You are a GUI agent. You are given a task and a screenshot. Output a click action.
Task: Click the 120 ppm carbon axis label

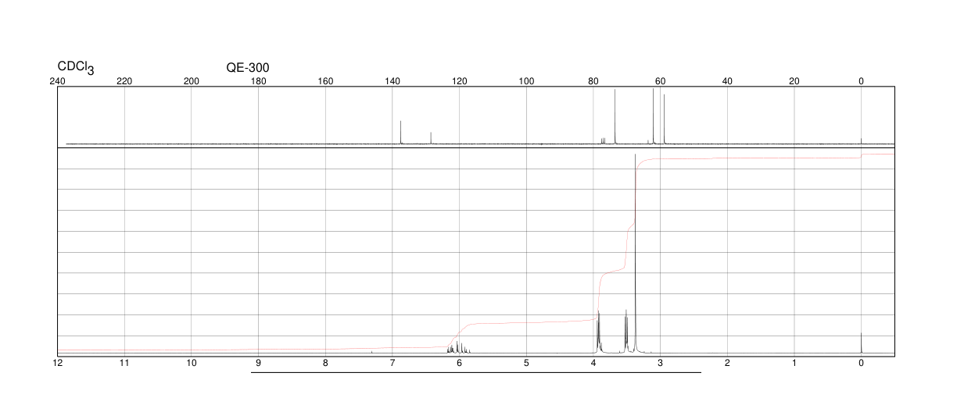459,81
